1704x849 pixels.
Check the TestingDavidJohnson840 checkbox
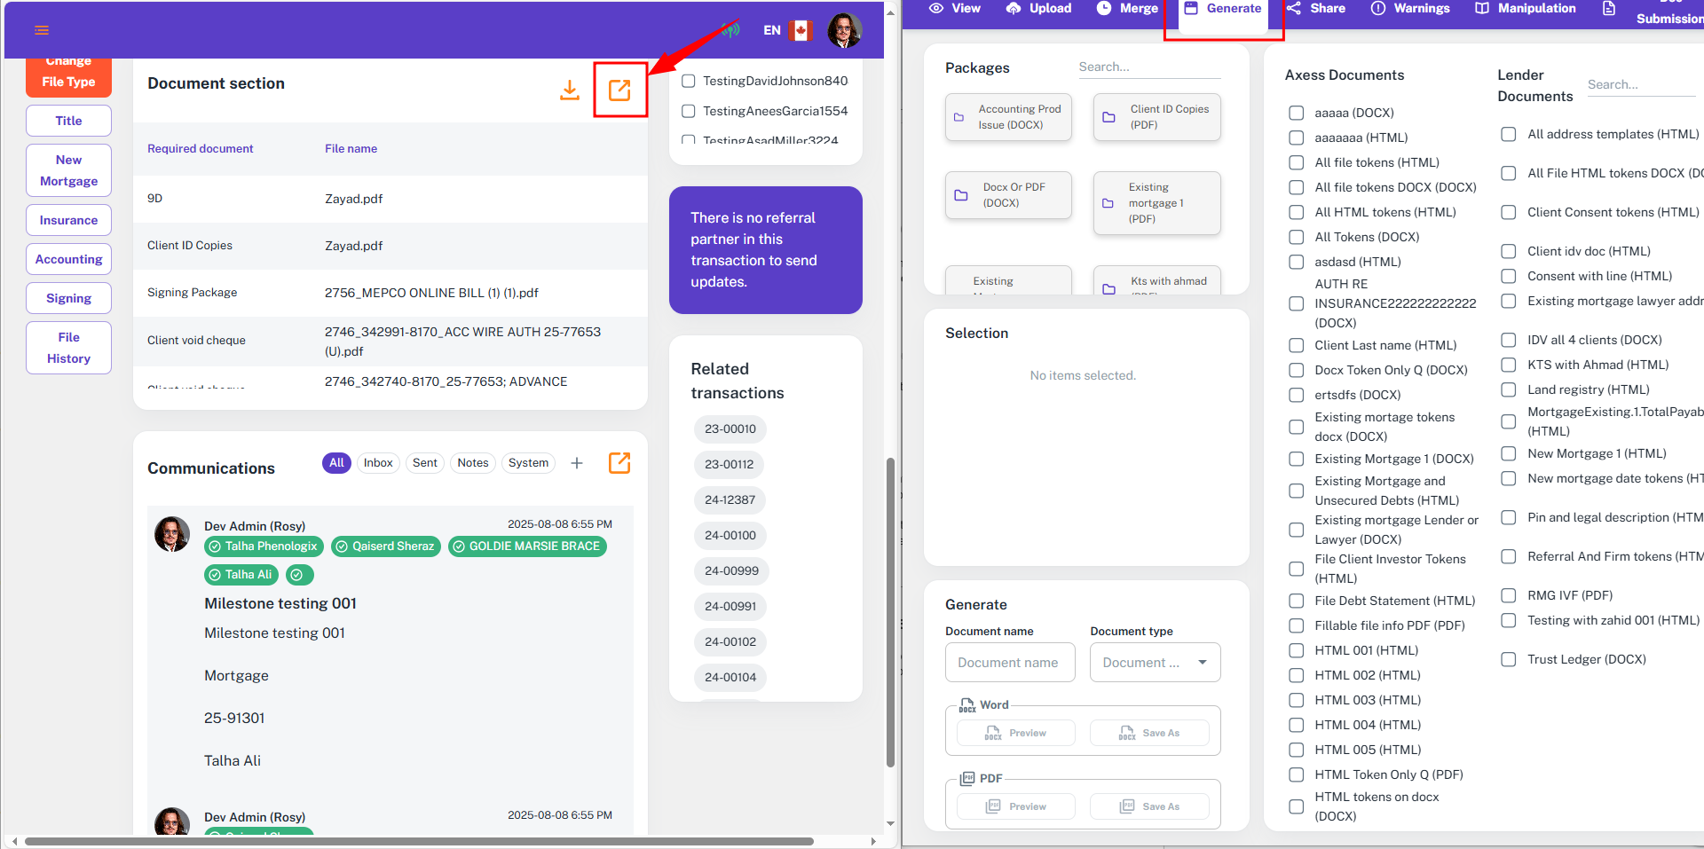(688, 81)
